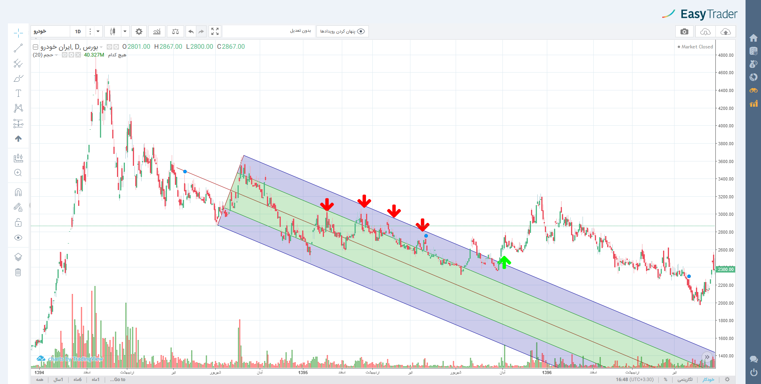Toggle the پنهان کردن رویدادها button
761x384 pixels.
point(343,31)
